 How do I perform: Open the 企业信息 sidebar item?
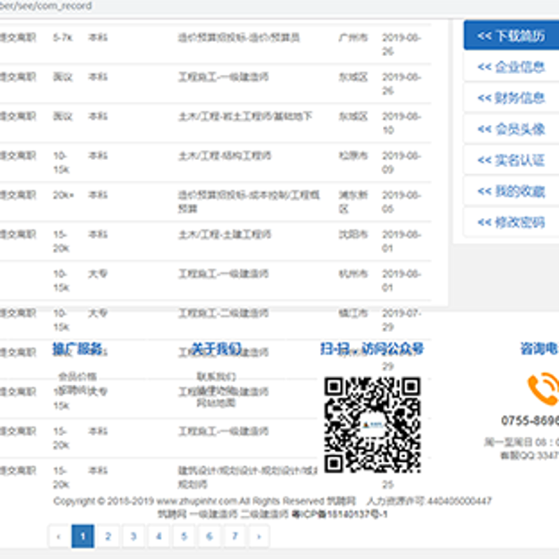coord(511,66)
